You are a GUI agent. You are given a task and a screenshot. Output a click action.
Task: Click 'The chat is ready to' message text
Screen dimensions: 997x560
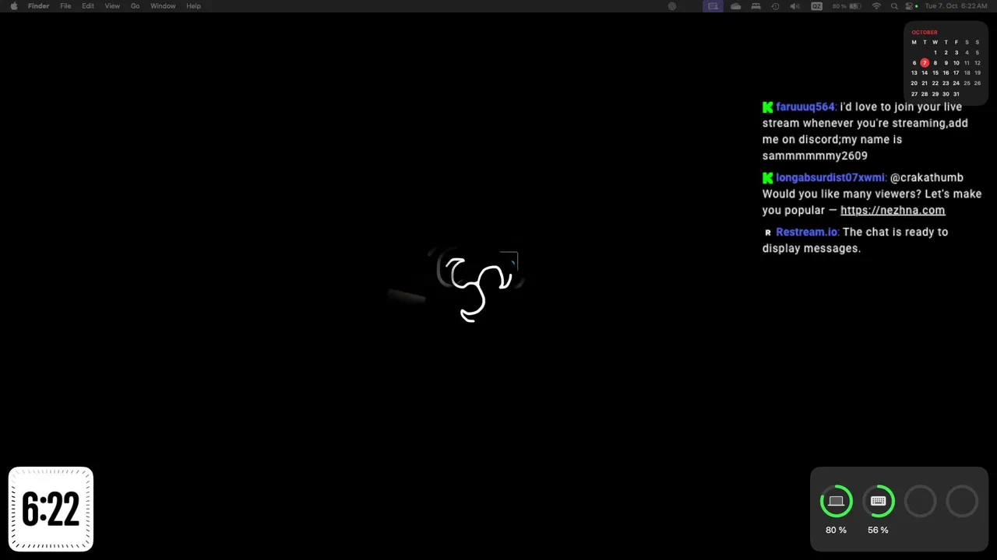(896, 232)
